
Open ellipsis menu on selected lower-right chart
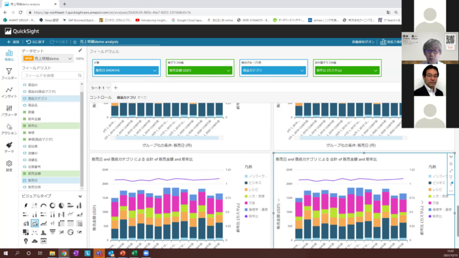[x=451, y=191]
